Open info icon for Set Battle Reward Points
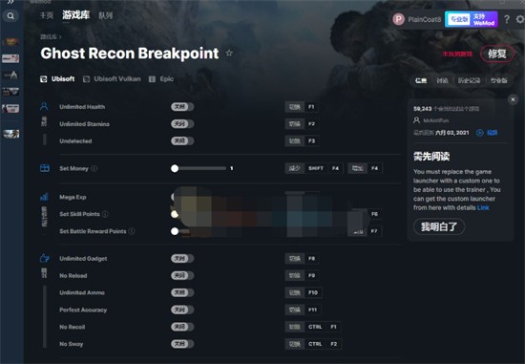The width and height of the screenshot is (525, 364). tap(132, 231)
